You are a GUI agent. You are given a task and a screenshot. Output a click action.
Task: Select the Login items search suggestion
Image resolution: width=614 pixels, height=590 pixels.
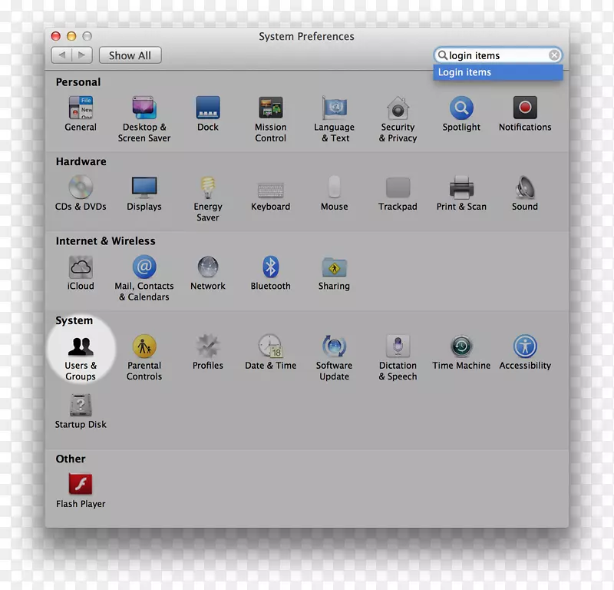click(x=497, y=71)
